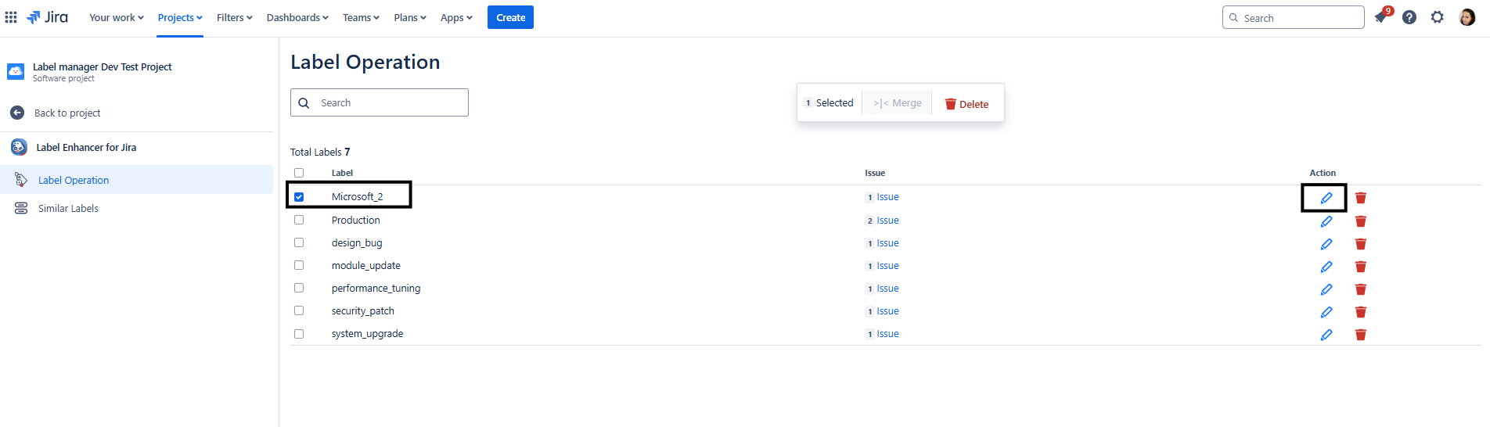Click the trash icon for system_upgrade
This screenshot has height=427, width=1490.
[1361, 335]
